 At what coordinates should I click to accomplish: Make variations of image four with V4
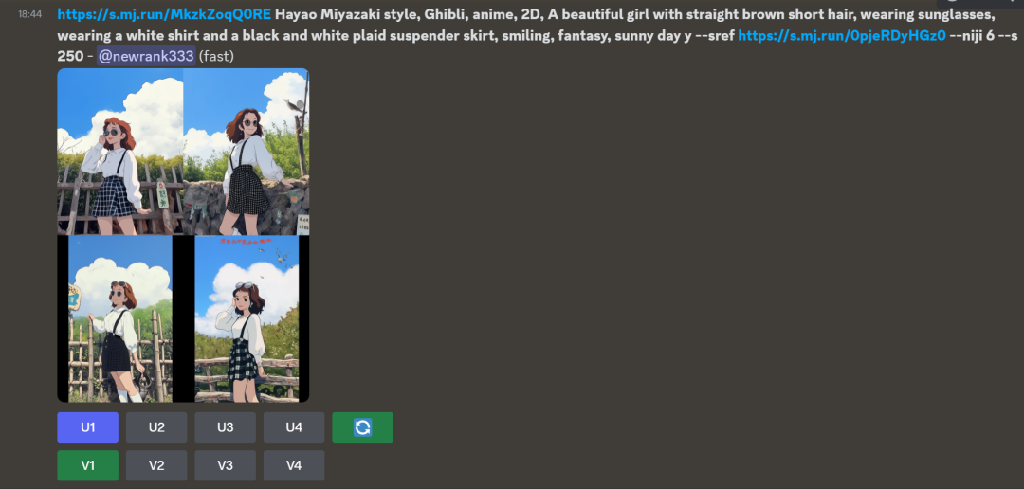pos(294,465)
